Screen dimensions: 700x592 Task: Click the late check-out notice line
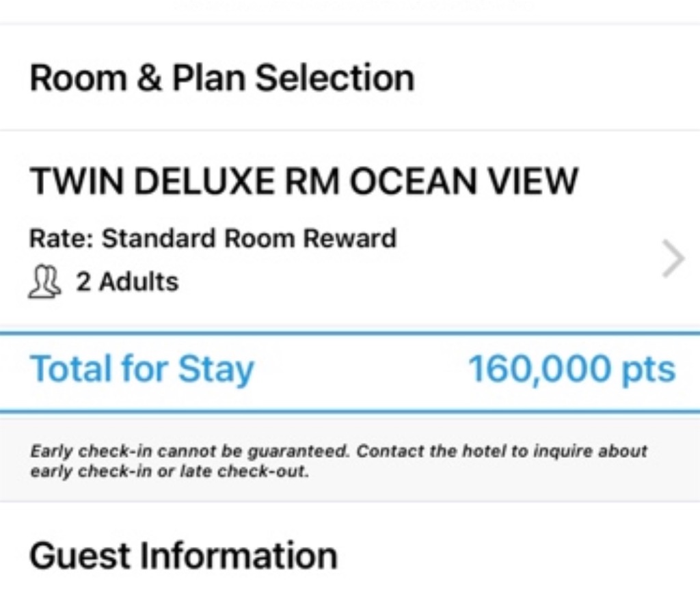pos(170,472)
